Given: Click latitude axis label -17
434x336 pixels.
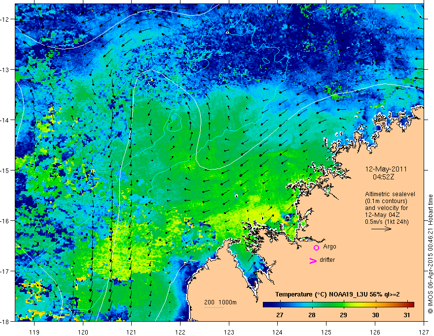Looking at the screenshot, I should [x=5, y=271].
